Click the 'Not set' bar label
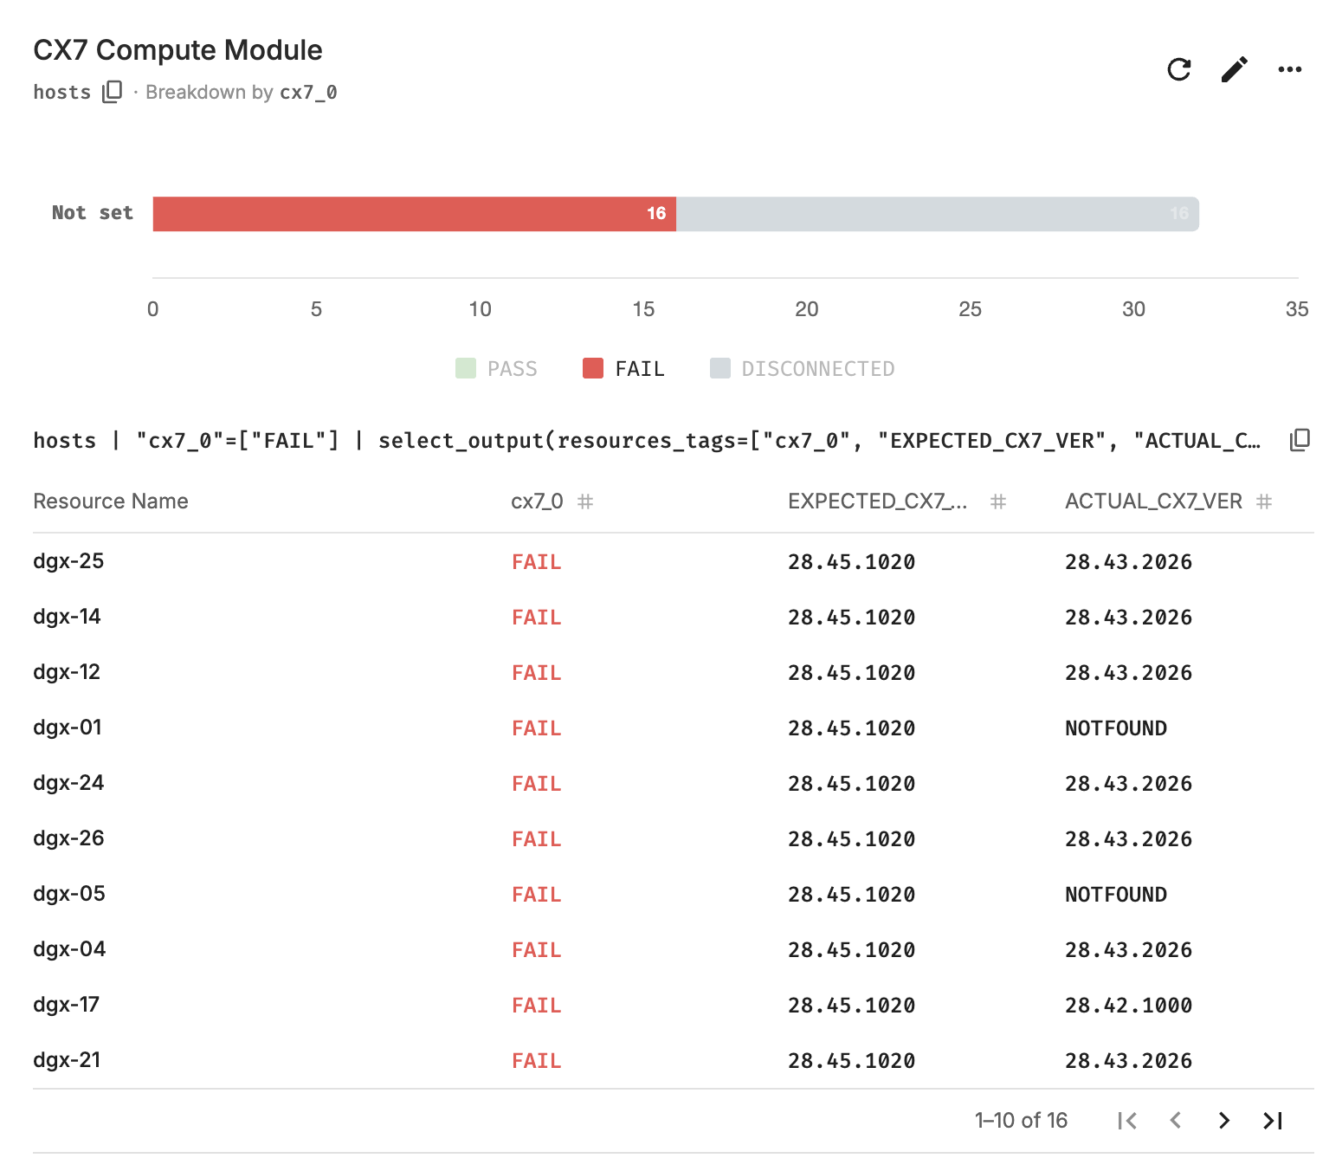Image resolution: width=1342 pixels, height=1171 pixels. click(93, 213)
